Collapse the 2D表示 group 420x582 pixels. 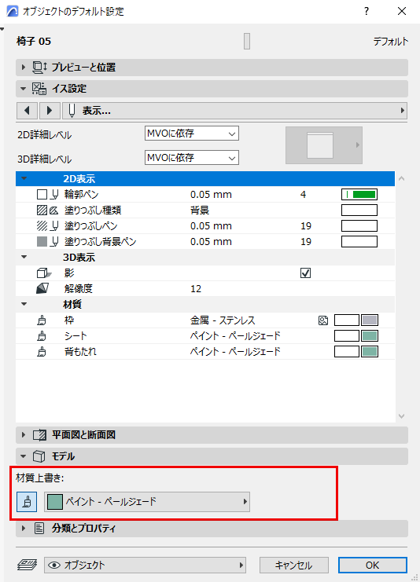24,178
